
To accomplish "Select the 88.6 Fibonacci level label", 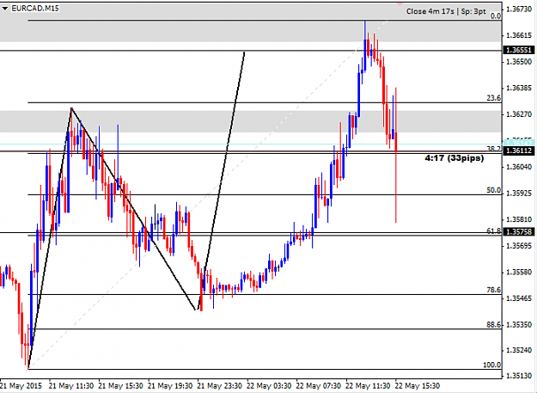I will [494, 324].
